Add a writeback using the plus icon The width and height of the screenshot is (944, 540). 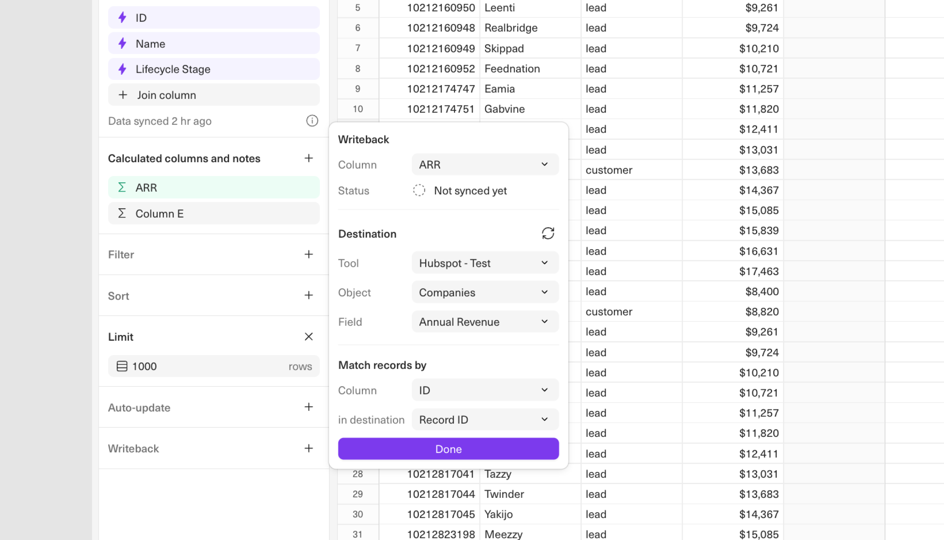tap(309, 448)
